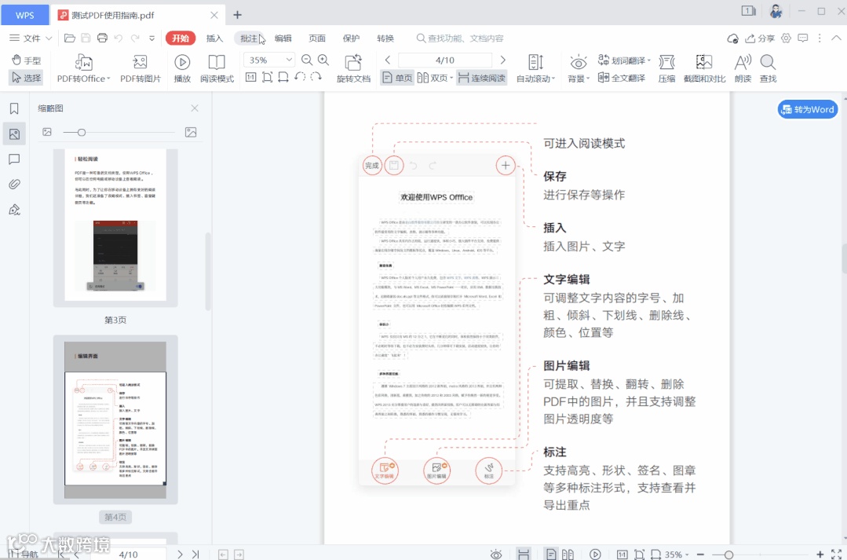Open 背景 background dropdown
The image size is (847, 560).
578,68
